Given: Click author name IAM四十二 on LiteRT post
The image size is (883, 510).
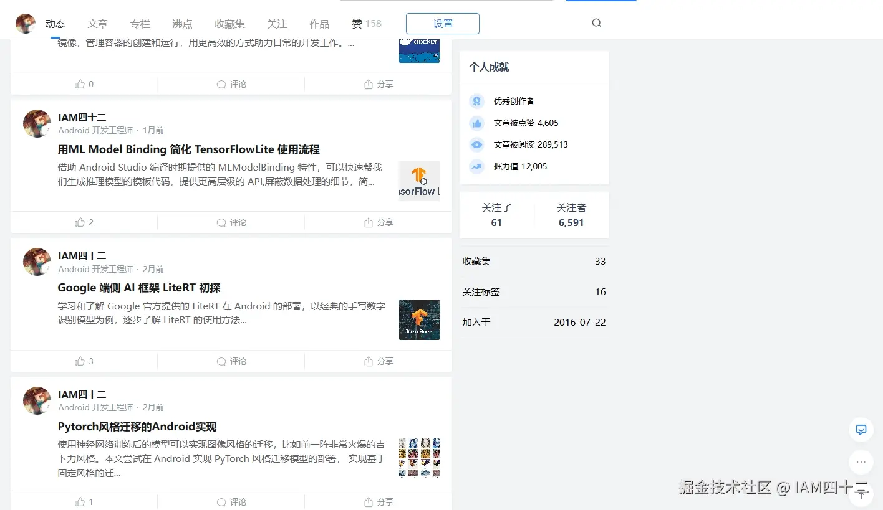Looking at the screenshot, I should click(82, 255).
